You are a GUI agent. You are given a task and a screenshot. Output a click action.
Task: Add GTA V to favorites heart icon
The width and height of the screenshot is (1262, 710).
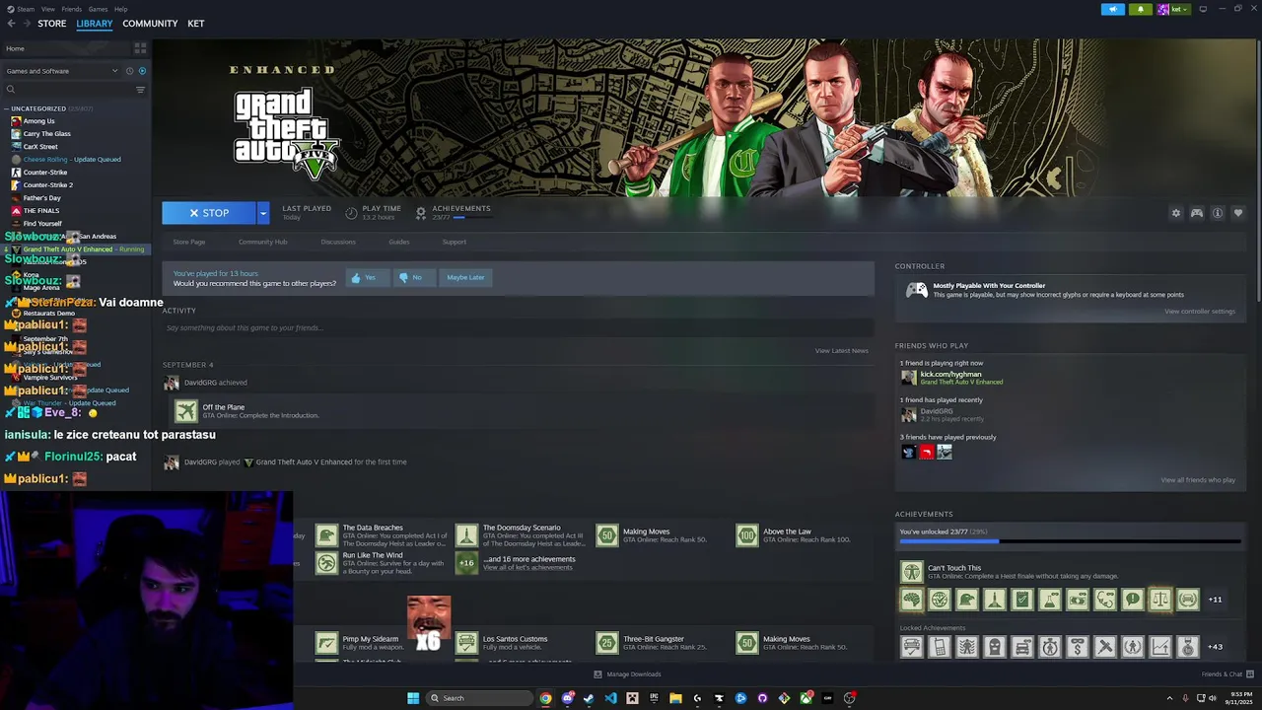pyautogui.click(x=1238, y=213)
